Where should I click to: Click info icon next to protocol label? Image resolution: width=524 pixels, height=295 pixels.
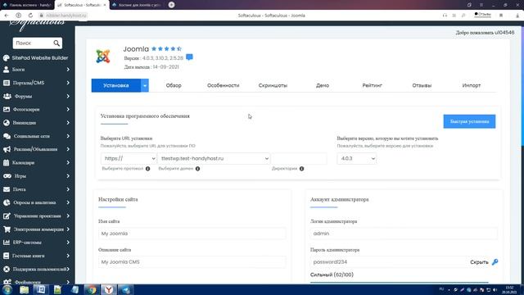(x=147, y=169)
